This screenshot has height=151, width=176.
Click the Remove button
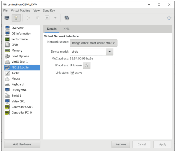click(121, 144)
